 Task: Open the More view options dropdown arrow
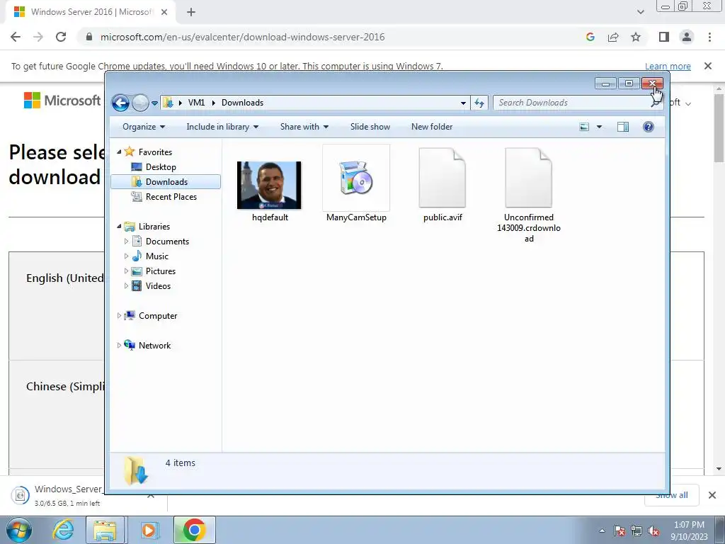(599, 127)
